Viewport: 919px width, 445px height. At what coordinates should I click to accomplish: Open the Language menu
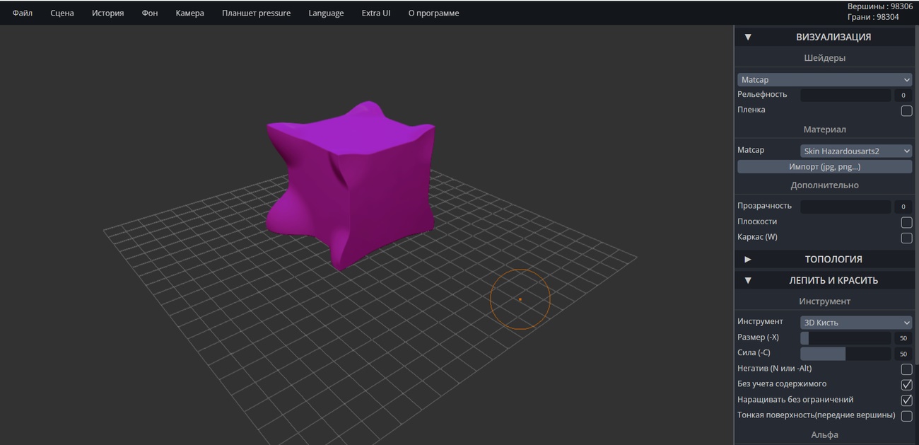325,12
